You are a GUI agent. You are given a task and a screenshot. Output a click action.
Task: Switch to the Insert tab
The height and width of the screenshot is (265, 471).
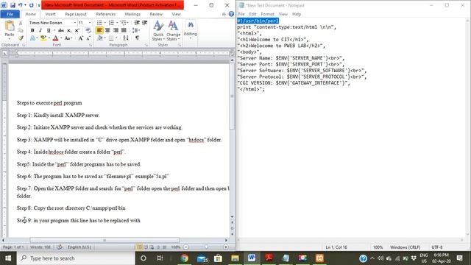(51, 14)
